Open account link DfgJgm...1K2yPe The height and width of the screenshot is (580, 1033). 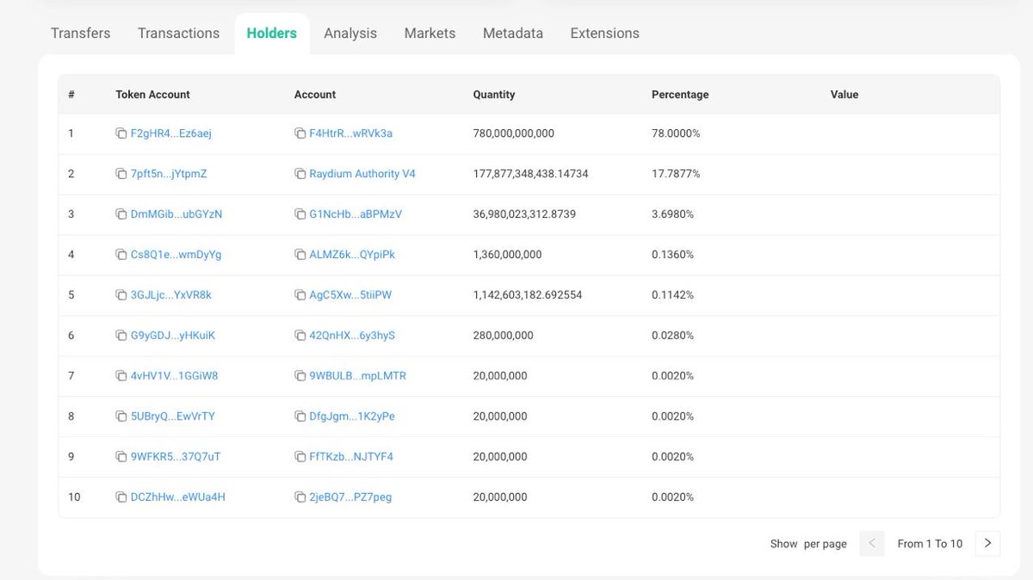pyautogui.click(x=352, y=416)
